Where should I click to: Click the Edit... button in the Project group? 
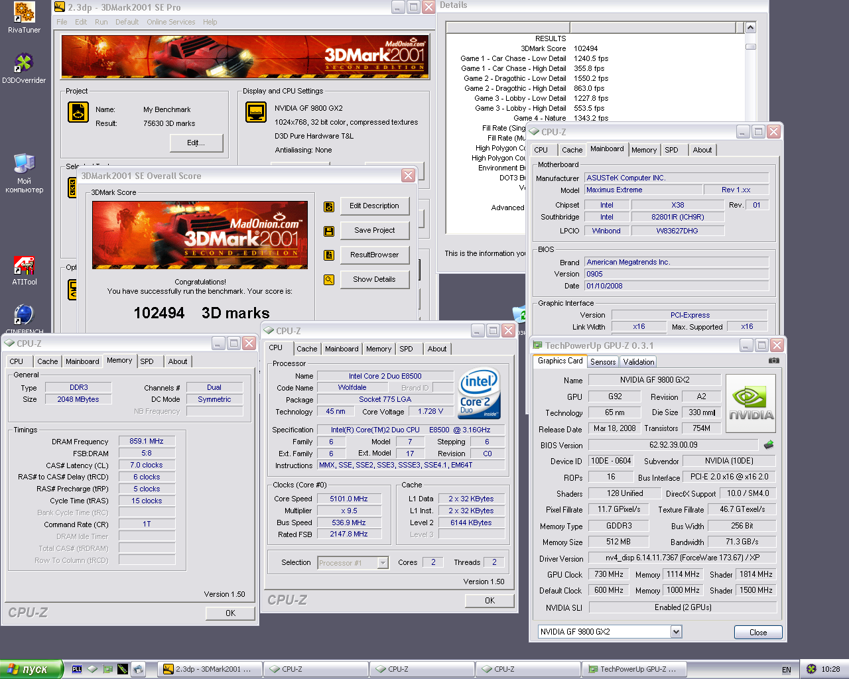coord(196,143)
